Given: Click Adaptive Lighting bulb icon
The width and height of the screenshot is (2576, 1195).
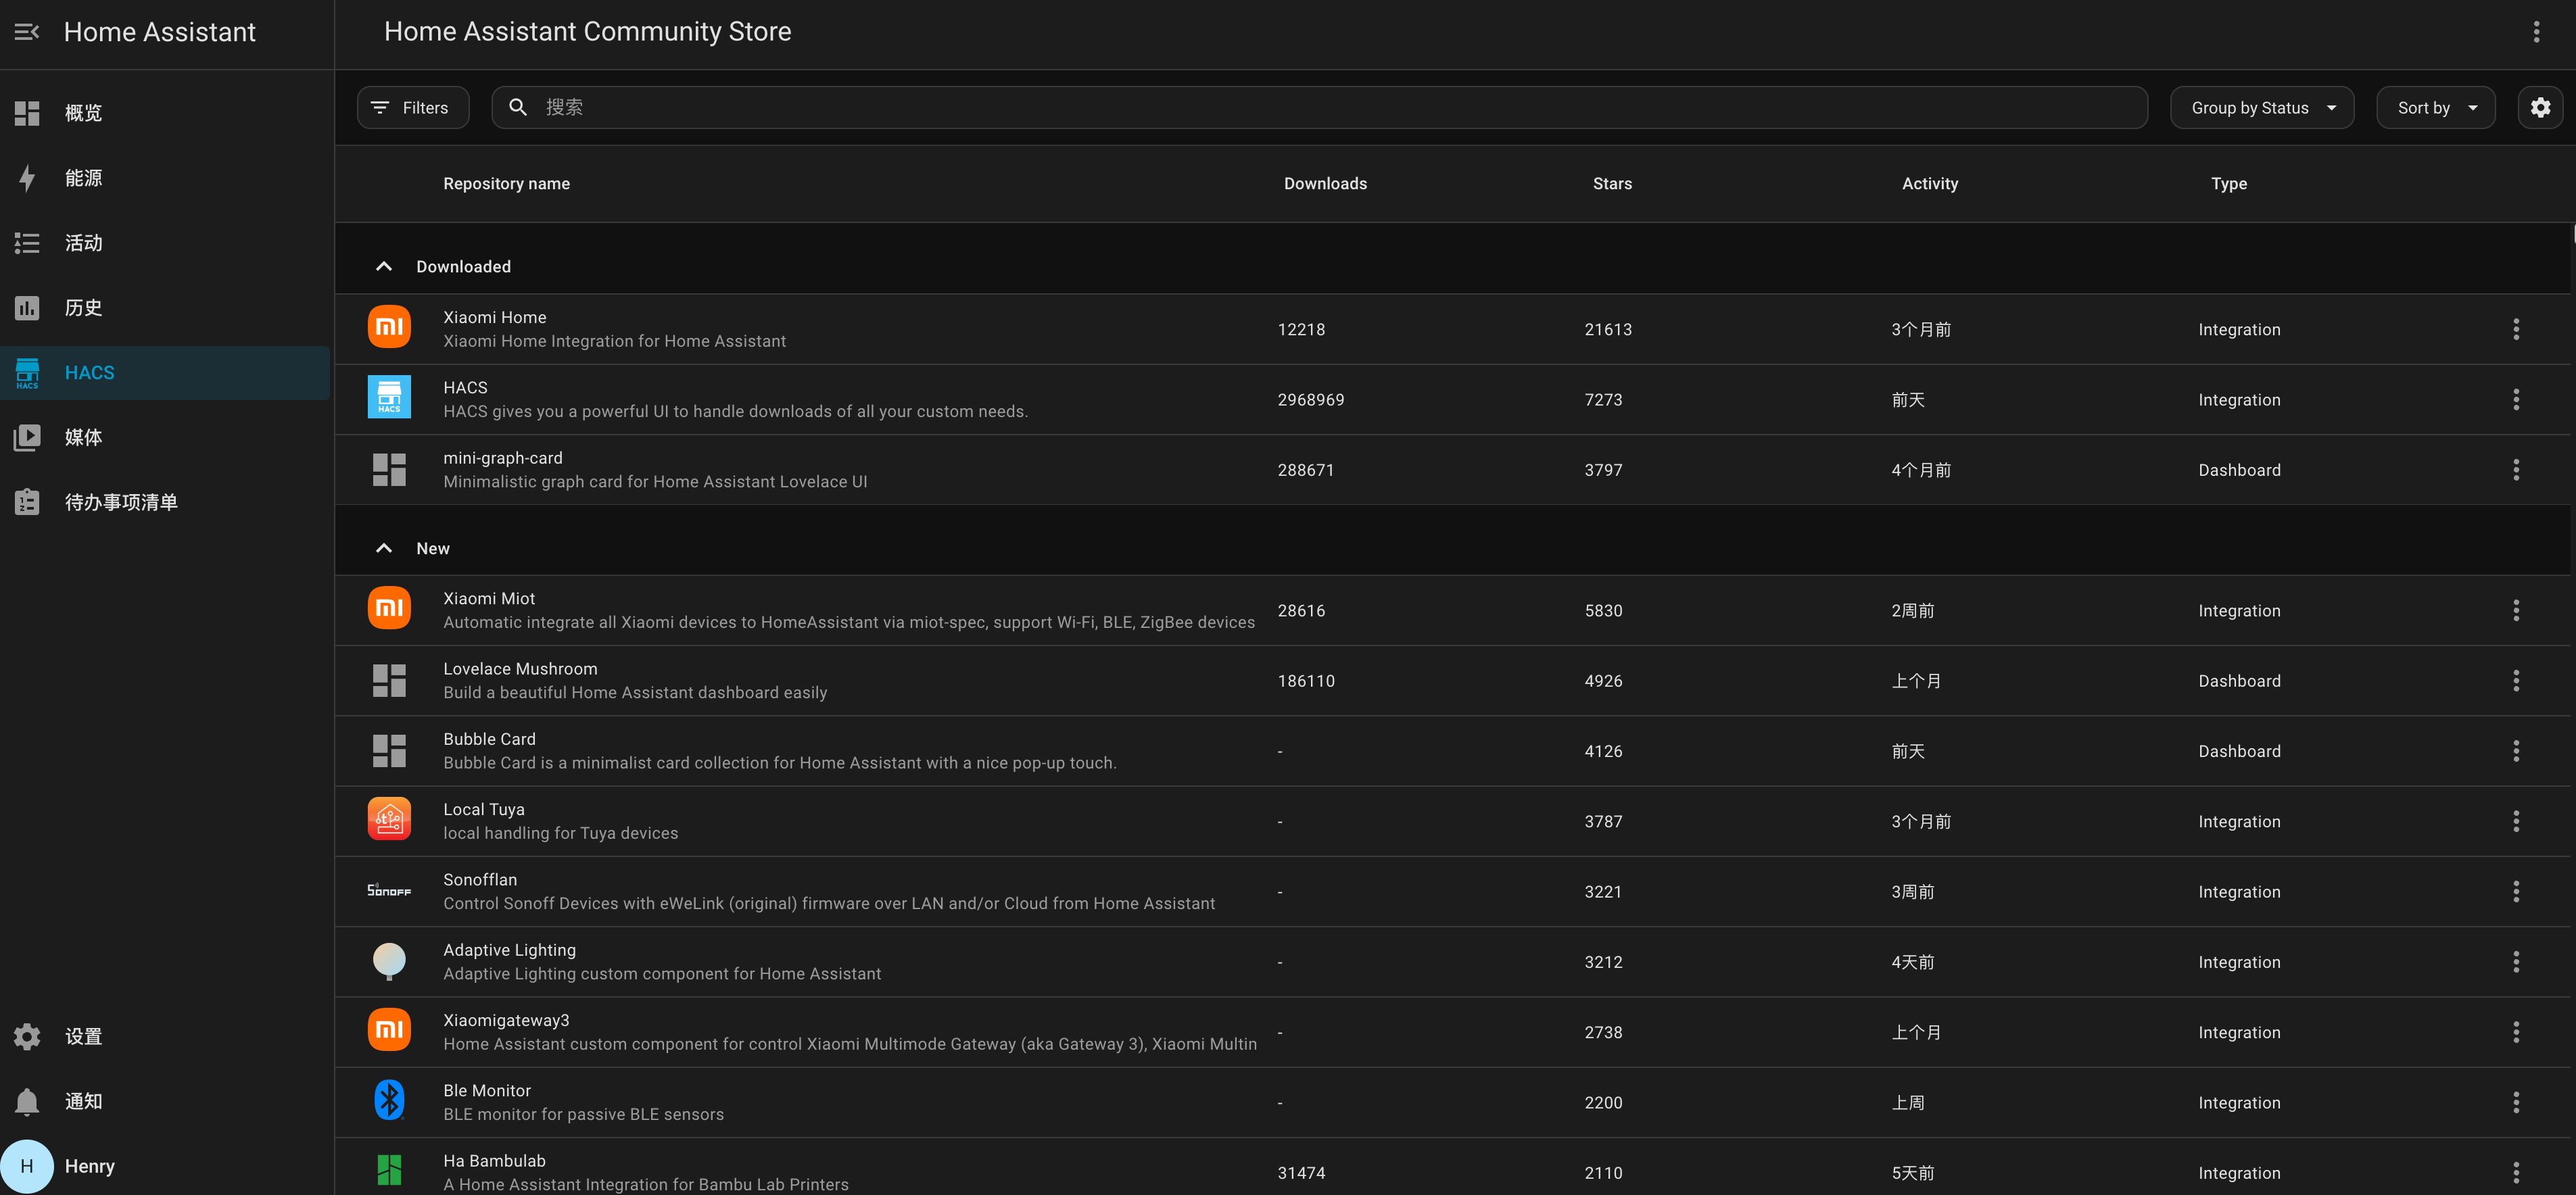Looking at the screenshot, I should [x=389, y=961].
